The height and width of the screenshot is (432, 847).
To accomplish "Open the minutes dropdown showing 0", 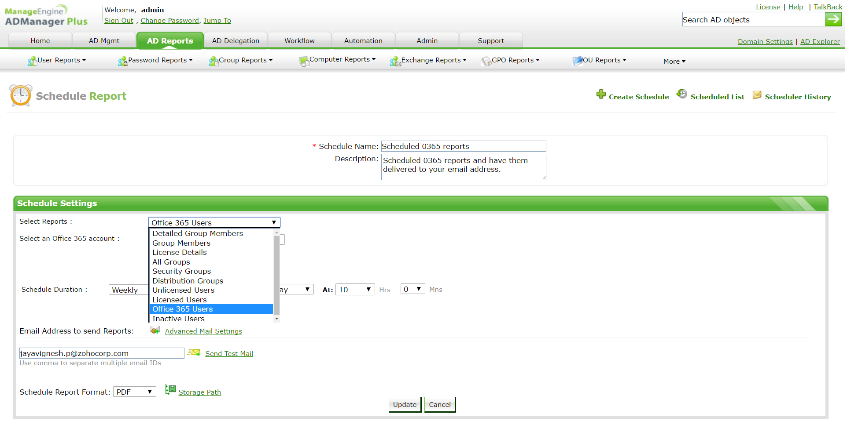I will point(412,289).
